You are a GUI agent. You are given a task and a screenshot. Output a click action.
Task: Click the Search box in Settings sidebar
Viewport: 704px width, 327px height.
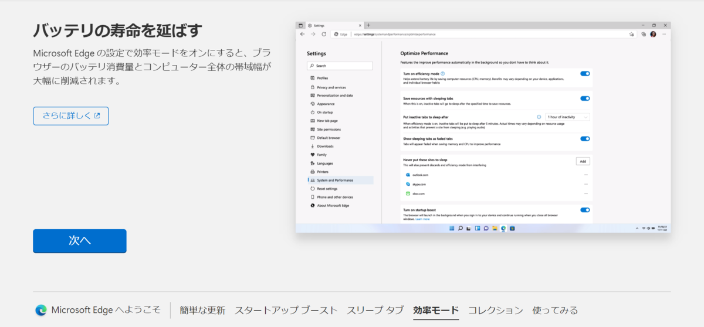click(339, 66)
